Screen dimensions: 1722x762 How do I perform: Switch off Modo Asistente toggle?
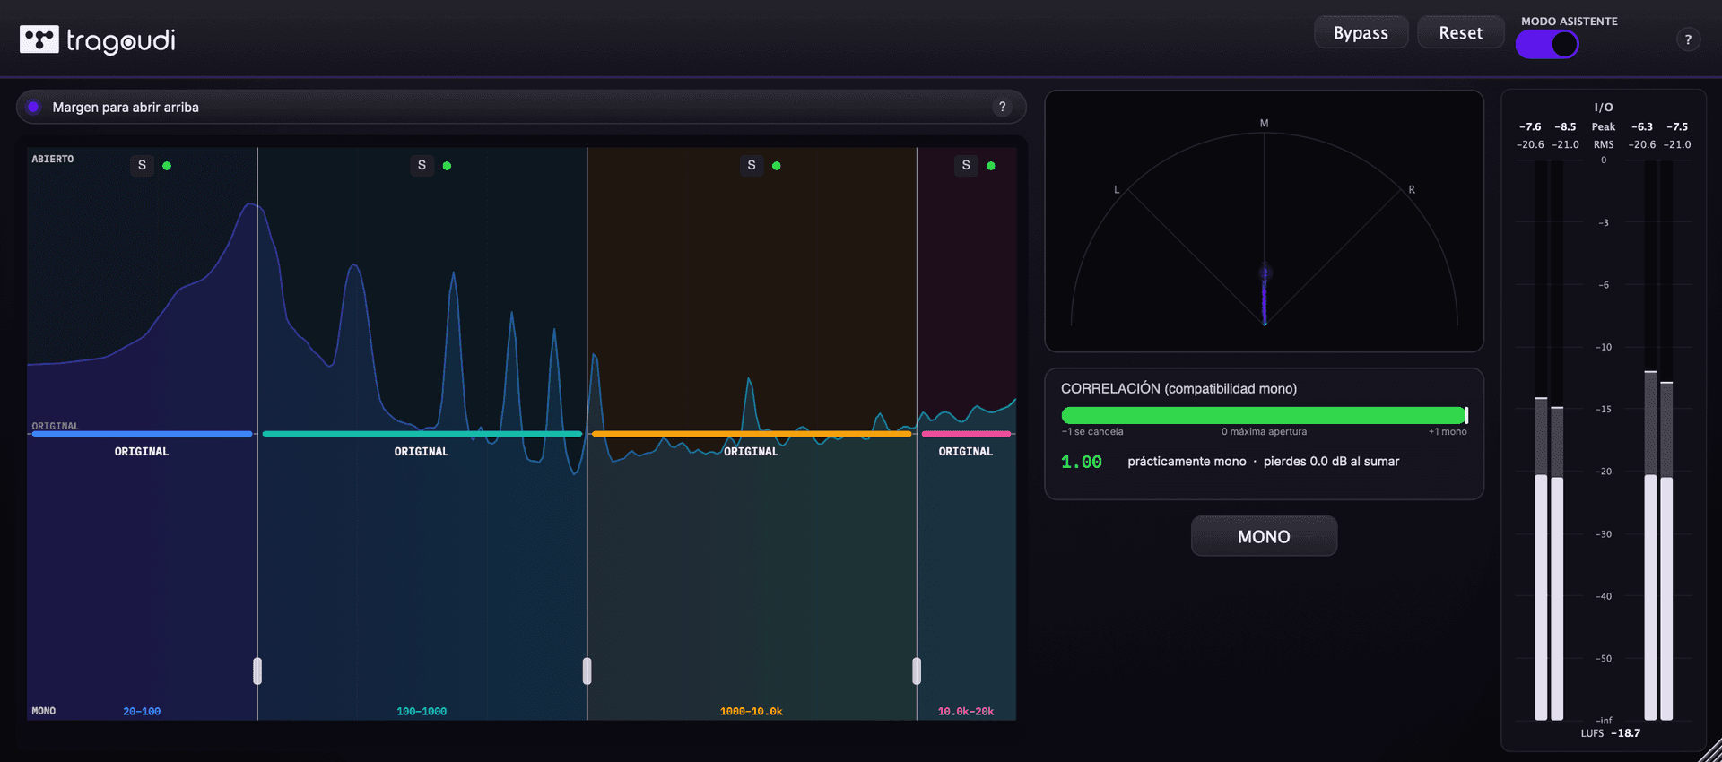click(1547, 44)
